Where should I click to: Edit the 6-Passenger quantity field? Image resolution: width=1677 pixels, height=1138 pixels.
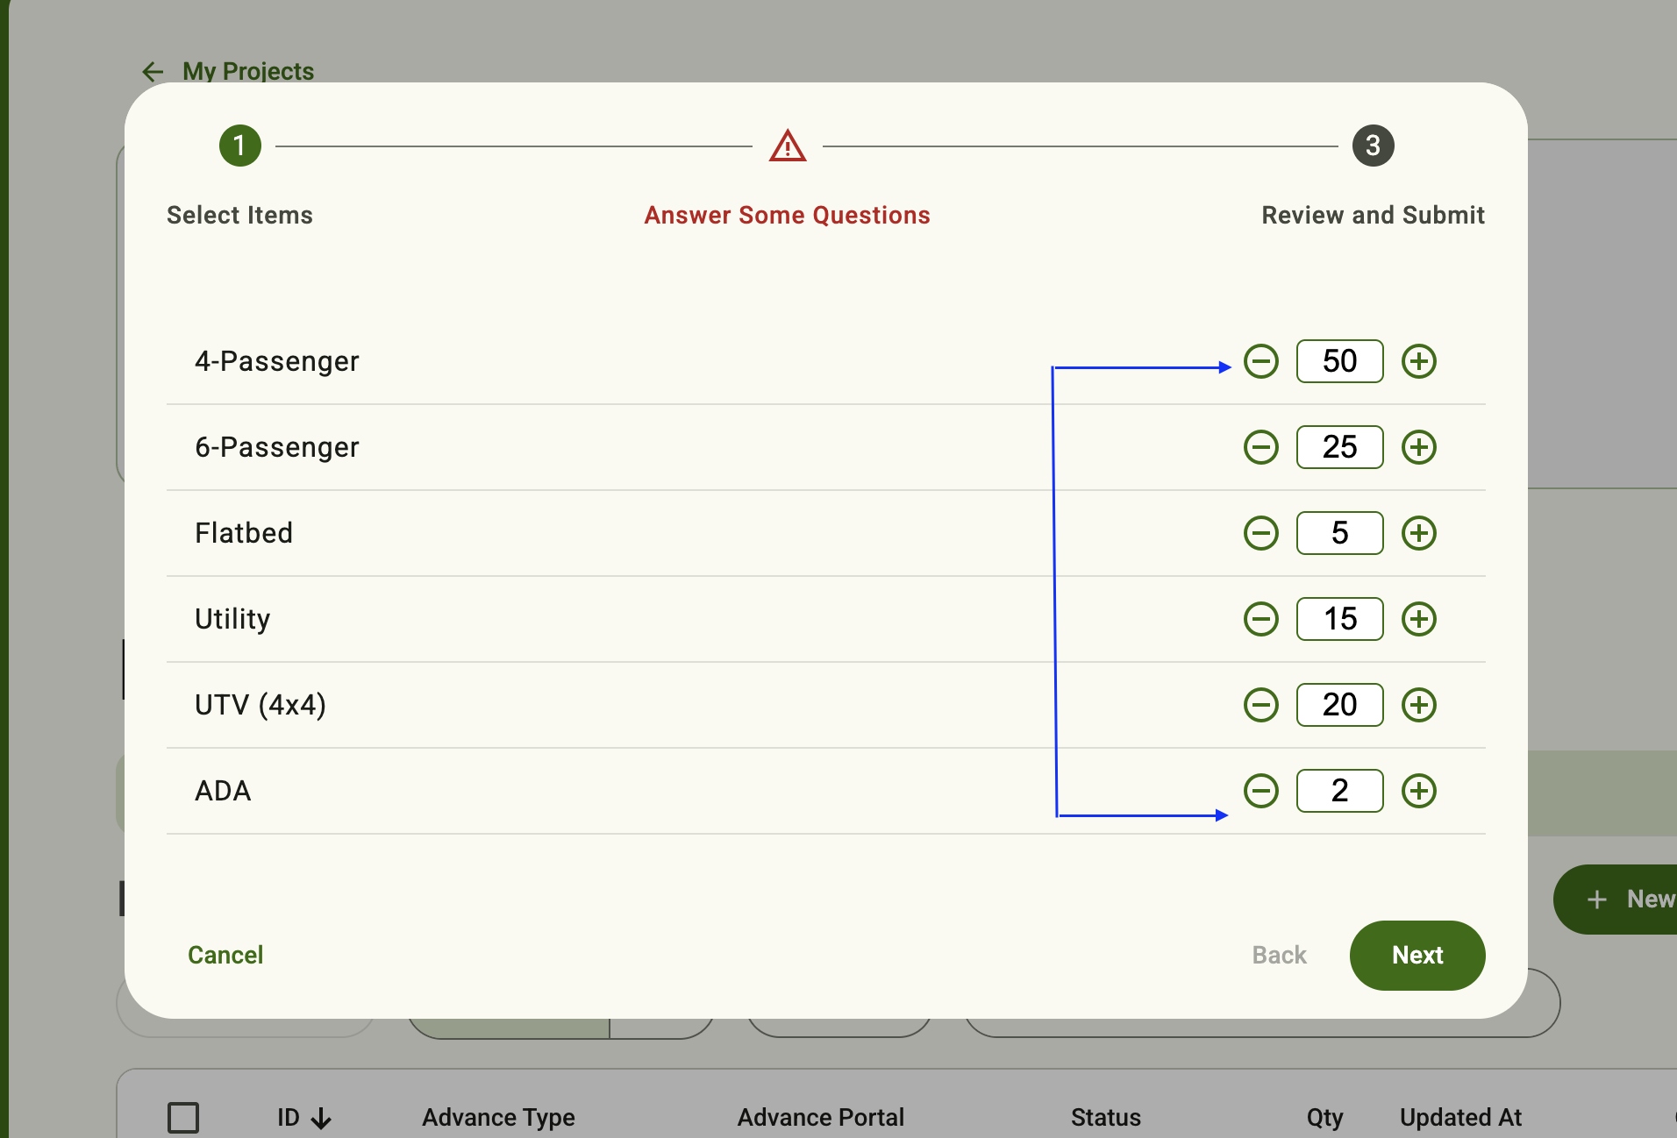coord(1340,447)
